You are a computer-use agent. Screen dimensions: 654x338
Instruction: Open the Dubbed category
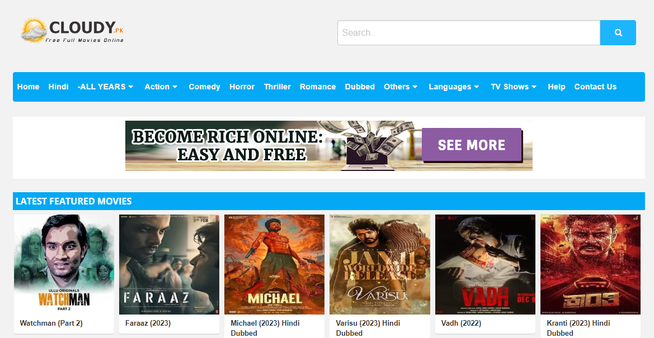coord(360,87)
